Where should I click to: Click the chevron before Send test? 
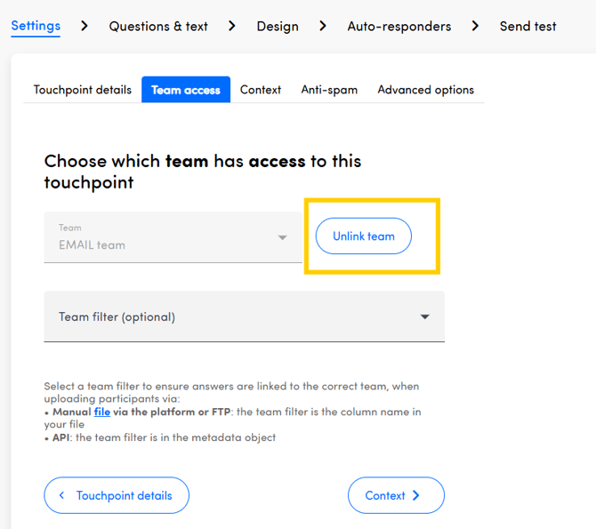[x=476, y=26]
